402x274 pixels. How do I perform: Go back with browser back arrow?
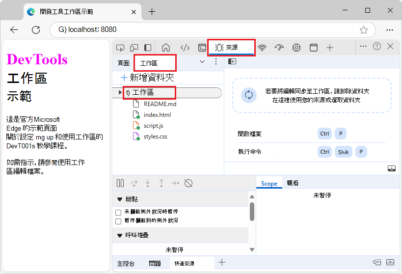pyautogui.click(x=14, y=30)
